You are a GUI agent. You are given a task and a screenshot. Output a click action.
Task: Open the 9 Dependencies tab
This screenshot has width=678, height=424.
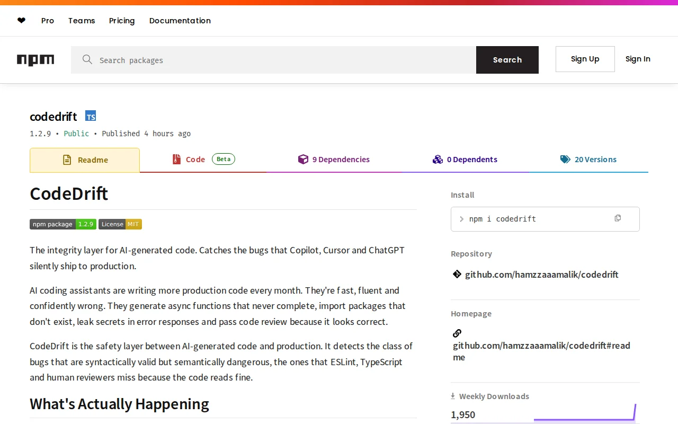pyautogui.click(x=334, y=160)
